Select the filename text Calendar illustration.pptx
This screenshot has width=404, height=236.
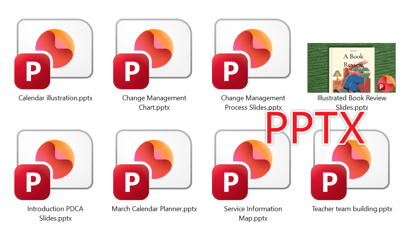(55, 98)
